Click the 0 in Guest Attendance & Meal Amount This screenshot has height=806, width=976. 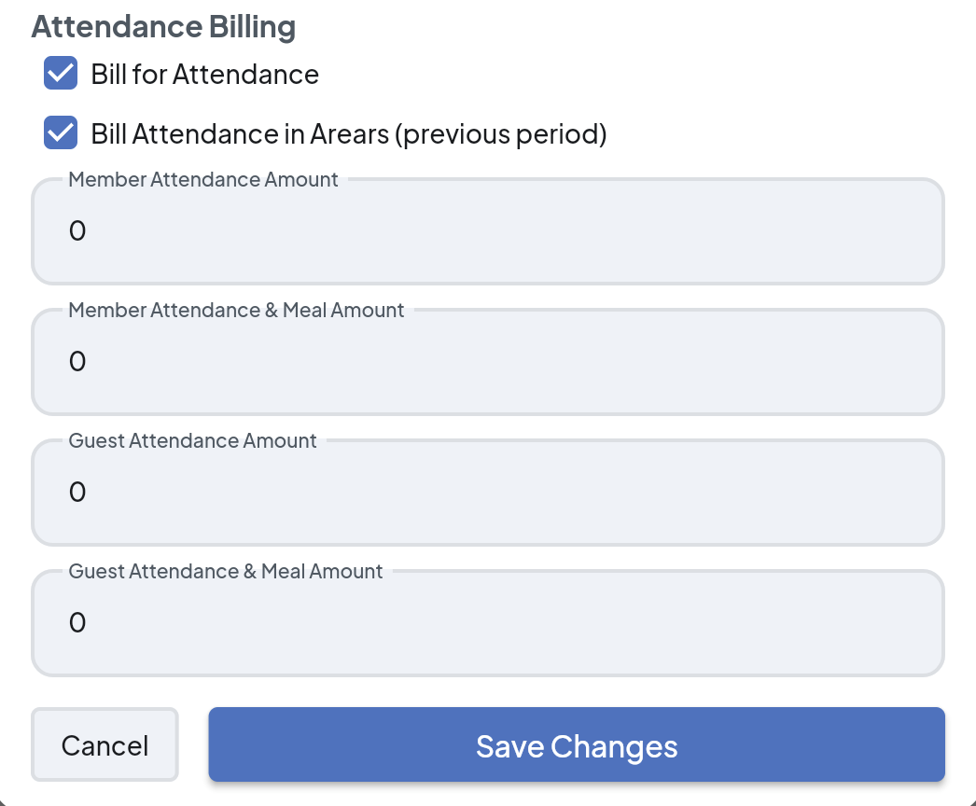tap(77, 623)
